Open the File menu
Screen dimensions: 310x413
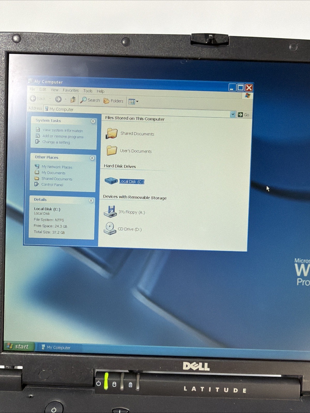click(32, 89)
